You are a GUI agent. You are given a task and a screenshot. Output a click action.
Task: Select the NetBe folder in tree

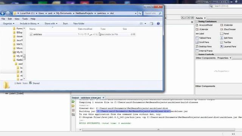[18, 60]
